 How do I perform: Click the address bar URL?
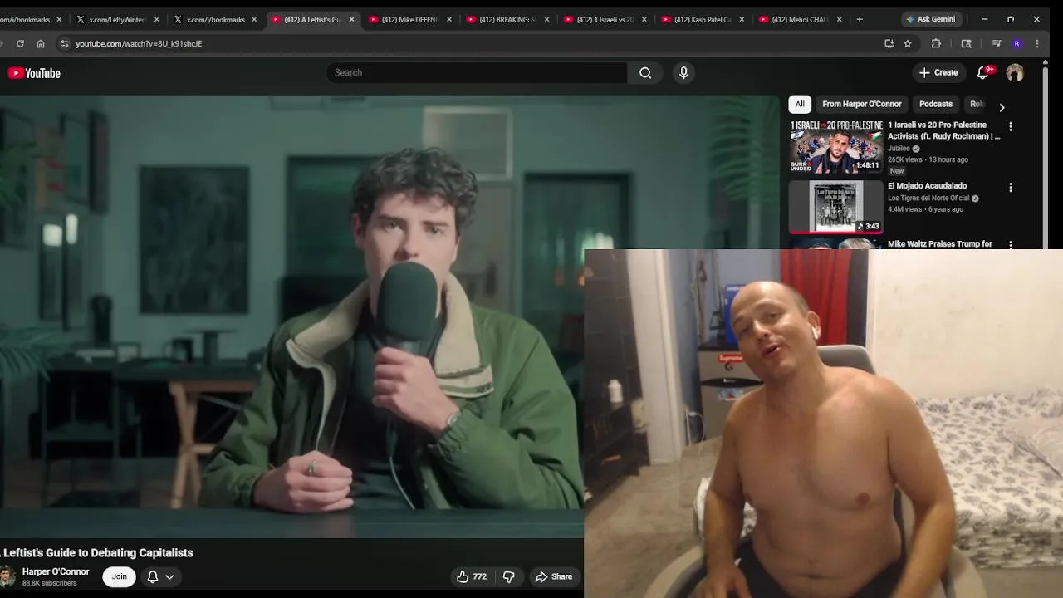[139, 43]
